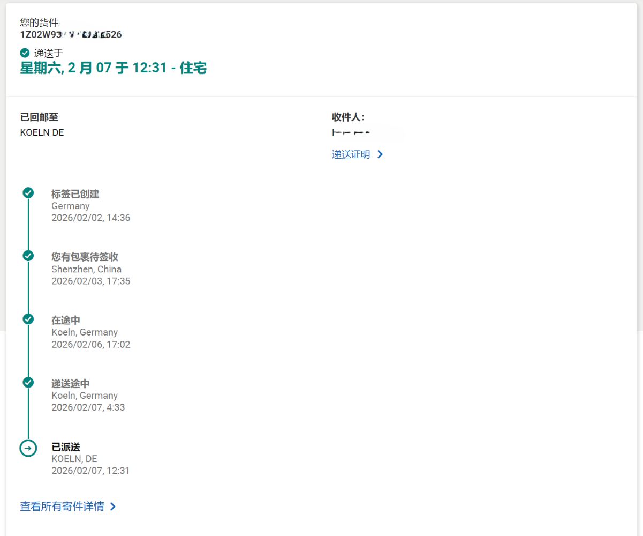
Task: Open 递送证明 proof of delivery link
Action: click(x=351, y=154)
